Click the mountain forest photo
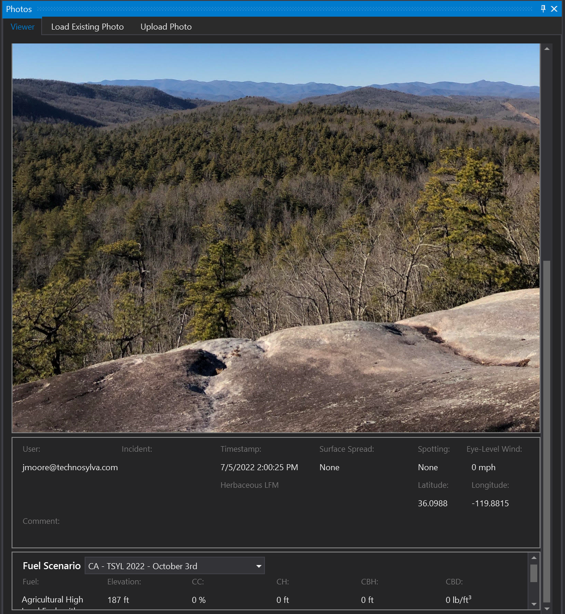This screenshot has height=614, width=565. tap(276, 238)
